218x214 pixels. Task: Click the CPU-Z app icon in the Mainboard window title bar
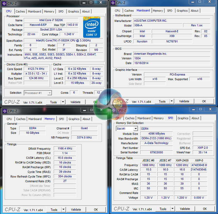click(113, 3)
